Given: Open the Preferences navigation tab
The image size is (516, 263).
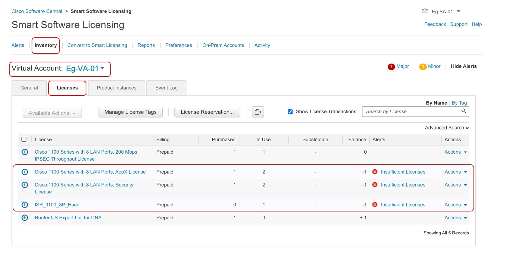Looking at the screenshot, I should (179, 45).
